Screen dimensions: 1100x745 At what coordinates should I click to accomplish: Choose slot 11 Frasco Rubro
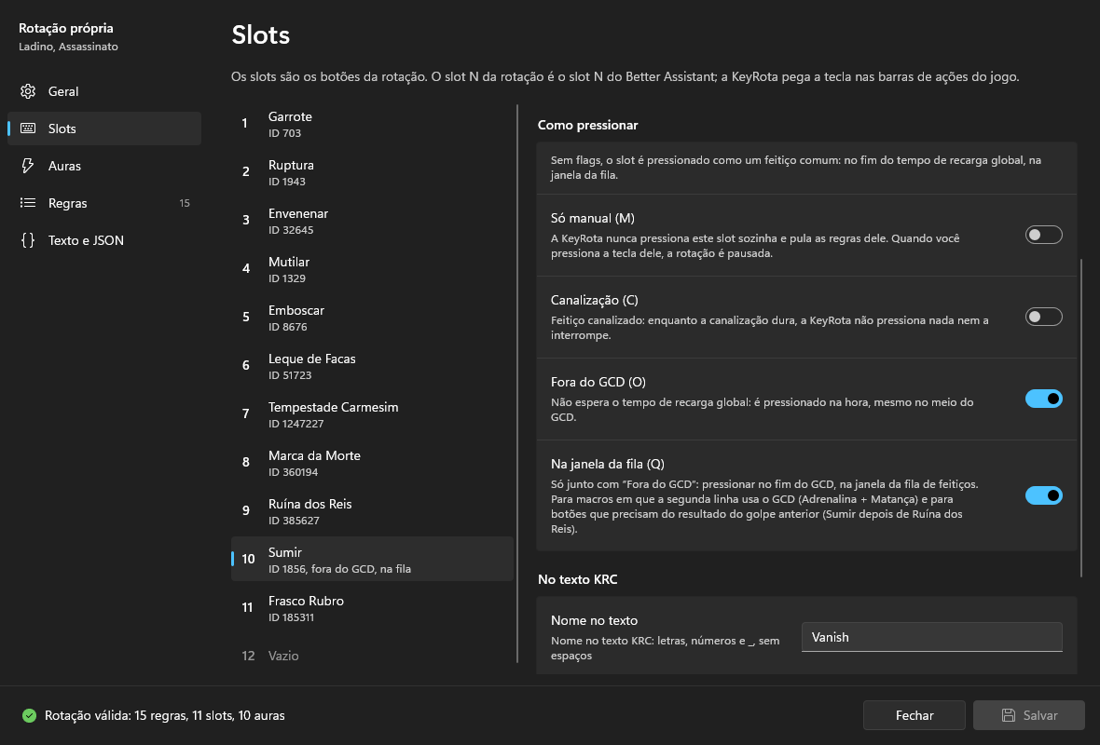point(372,607)
